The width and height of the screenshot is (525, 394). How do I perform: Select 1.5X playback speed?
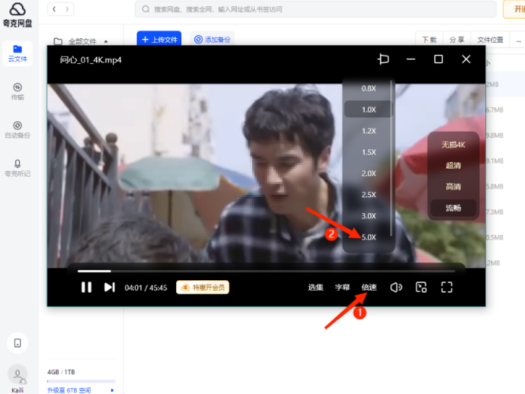pyautogui.click(x=369, y=152)
